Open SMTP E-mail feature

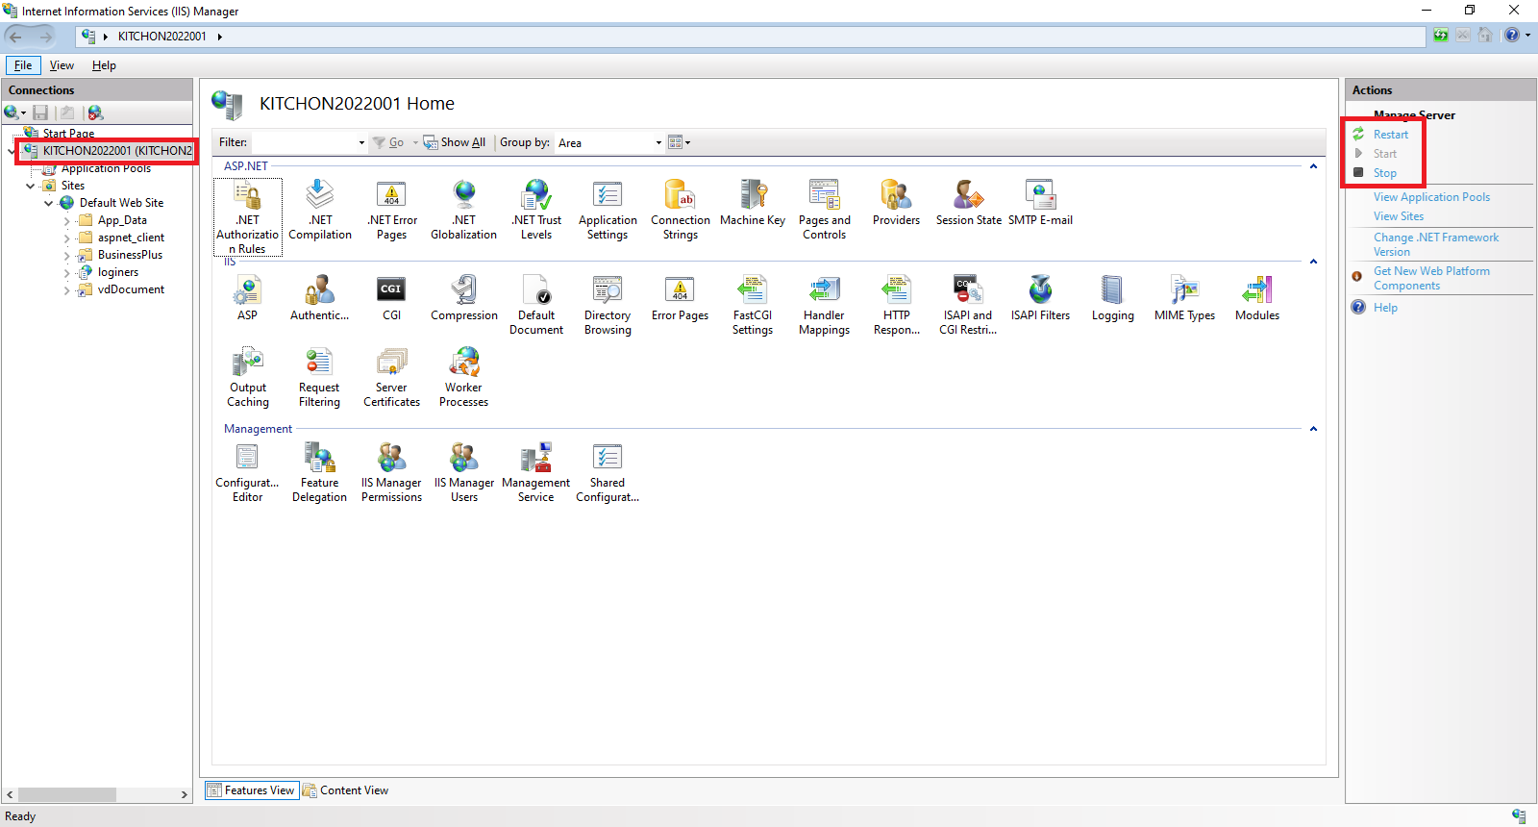[1041, 203]
